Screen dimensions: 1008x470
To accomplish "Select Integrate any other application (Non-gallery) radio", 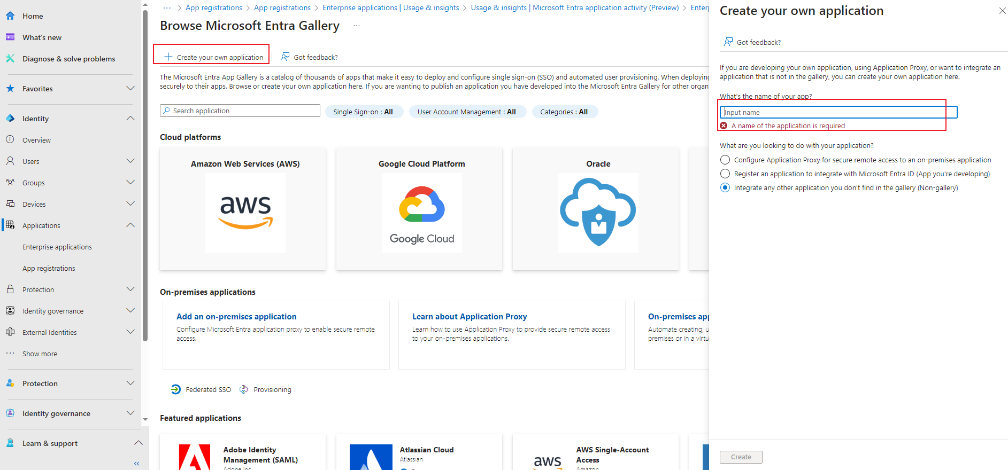I will tap(725, 187).
